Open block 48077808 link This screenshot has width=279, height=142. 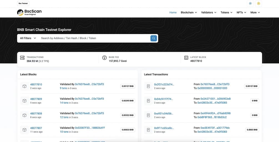tap(36, 113)
